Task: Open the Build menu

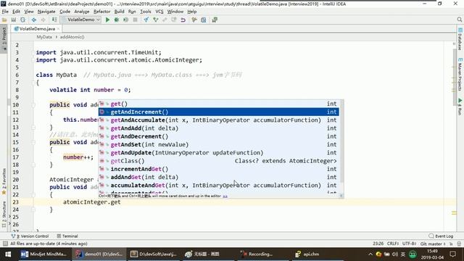Action: pos(119,12)
